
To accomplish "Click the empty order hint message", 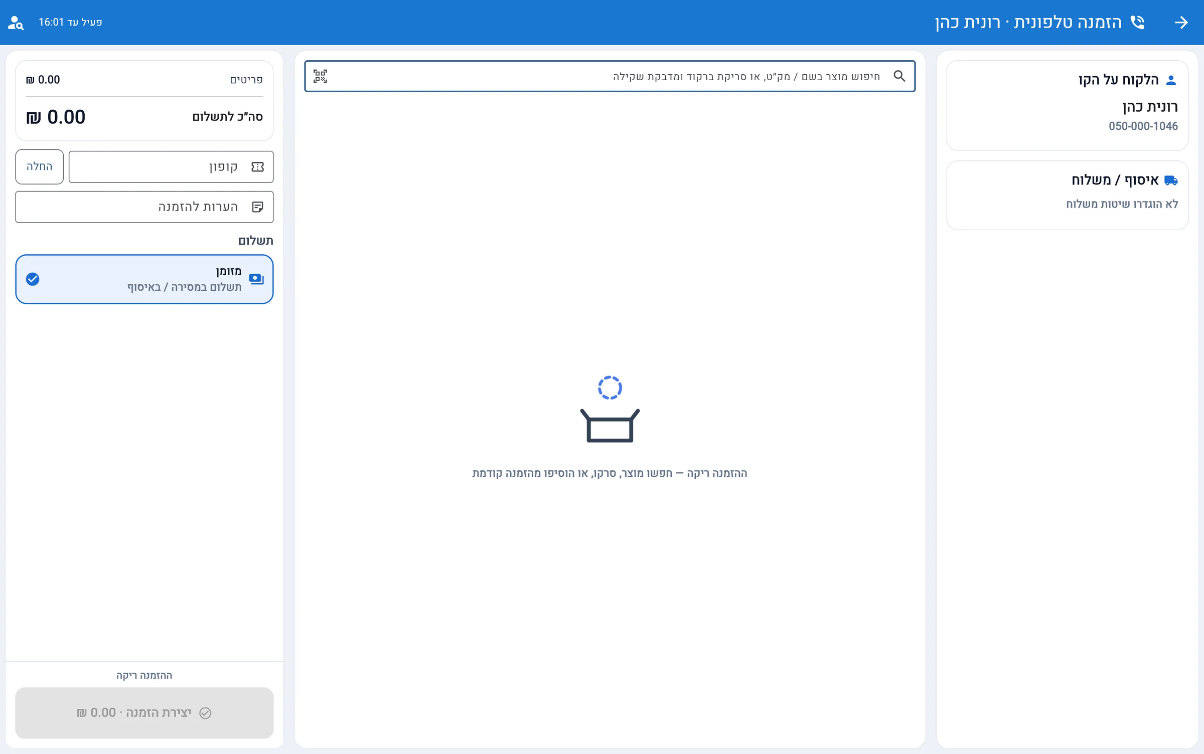I will coord(610,473).
